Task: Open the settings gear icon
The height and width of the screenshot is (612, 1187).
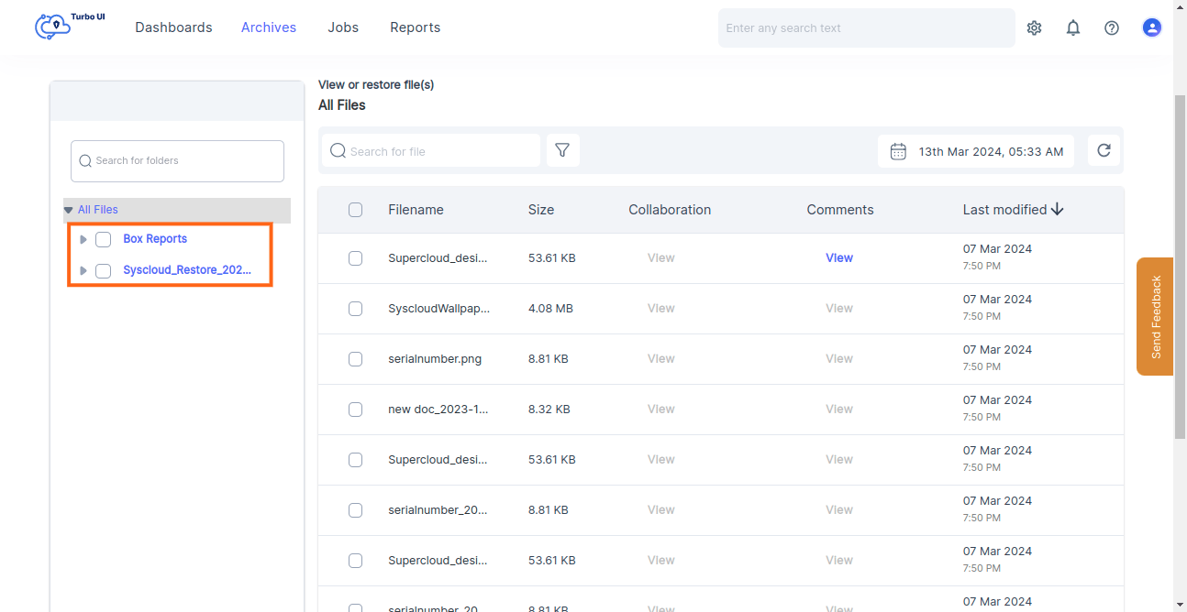Action: coord(1034,27)
